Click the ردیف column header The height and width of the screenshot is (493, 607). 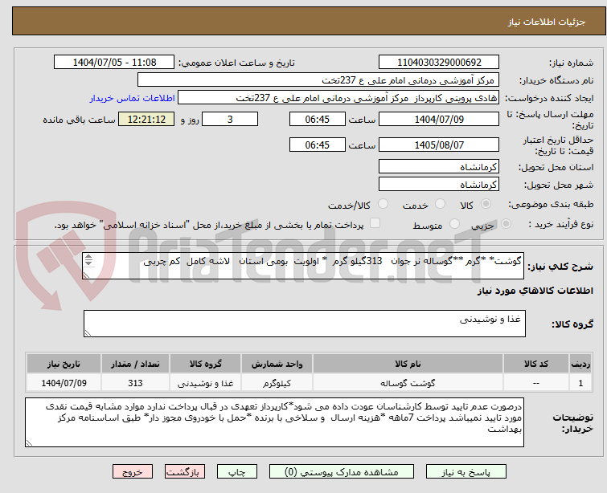click(x=580, y=364)
